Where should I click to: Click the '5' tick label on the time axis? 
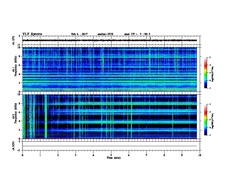point(111,155)
